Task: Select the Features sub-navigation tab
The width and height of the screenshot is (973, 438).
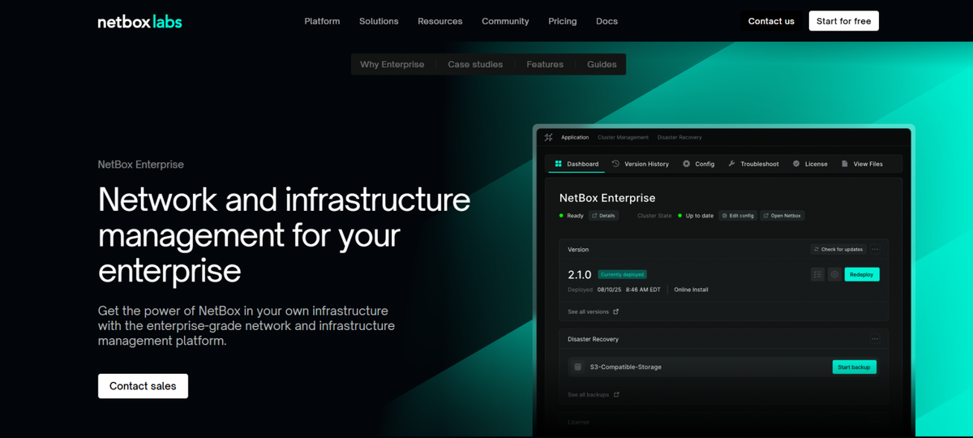Action: point(545,64)
